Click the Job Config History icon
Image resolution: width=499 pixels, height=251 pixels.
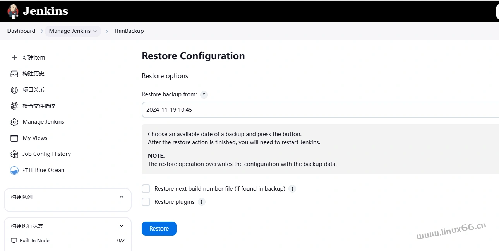(x=14, y=154)
